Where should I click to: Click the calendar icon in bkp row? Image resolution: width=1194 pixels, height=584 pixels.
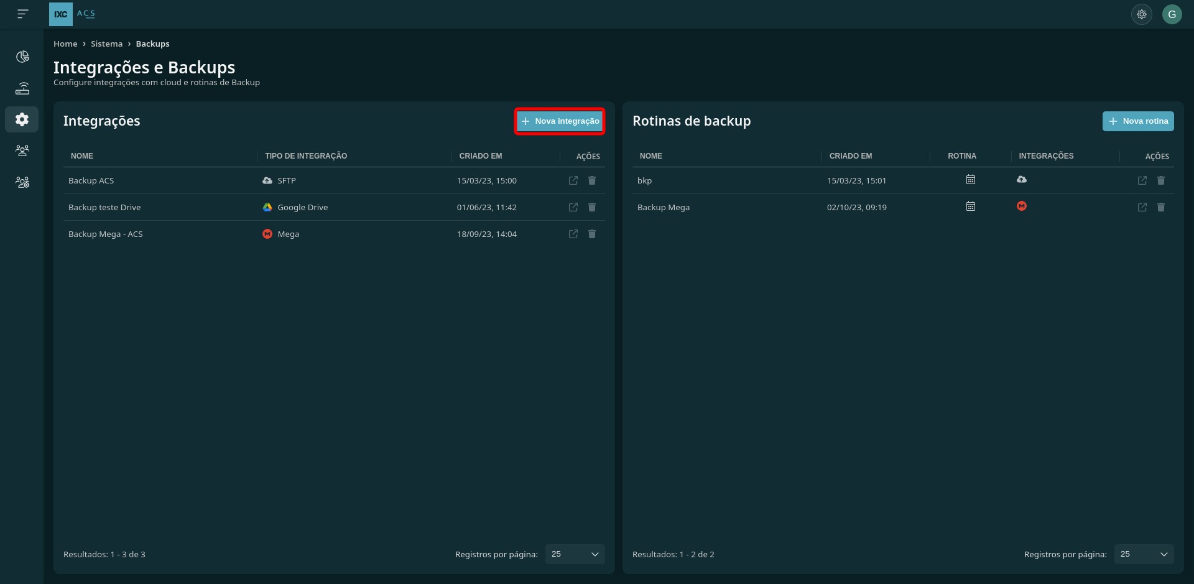(x=971, y=180)
